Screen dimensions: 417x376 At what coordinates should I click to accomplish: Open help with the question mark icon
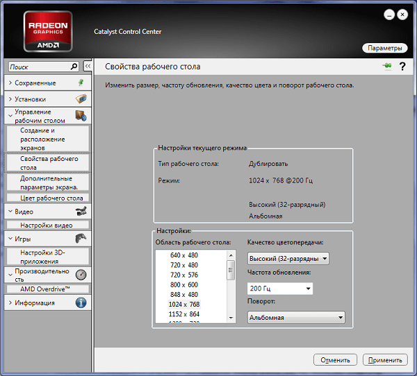[x=402, y=67]
